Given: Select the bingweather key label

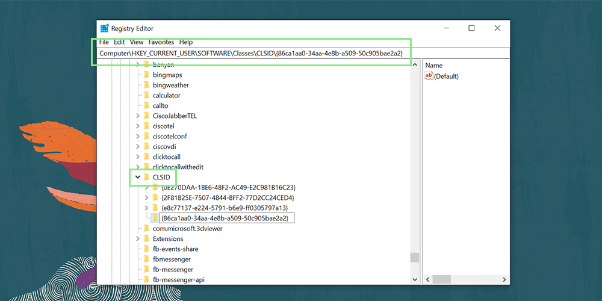Looking at the screenshot, I should [171, 85].
